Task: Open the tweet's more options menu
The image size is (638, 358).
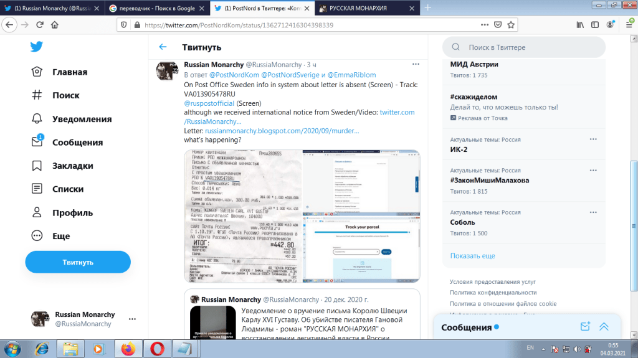Action: (x=416, y=65)
